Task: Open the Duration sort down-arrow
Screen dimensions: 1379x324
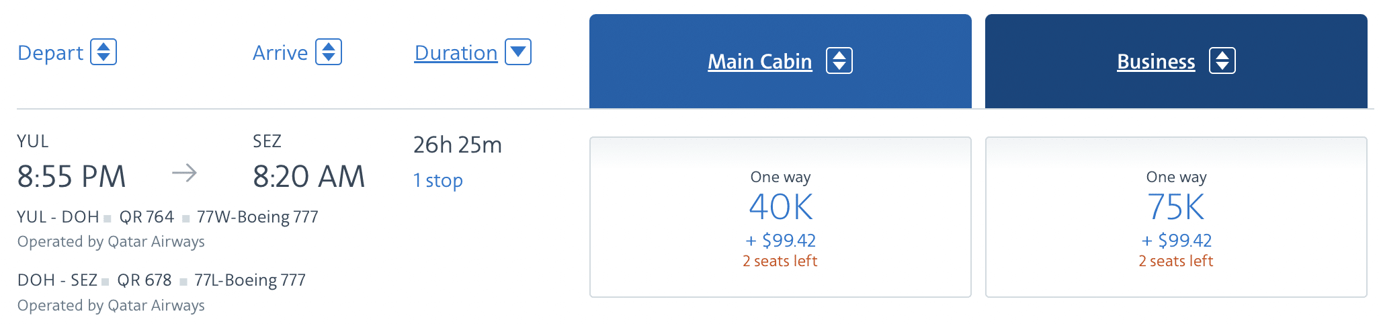Action: 518,52
